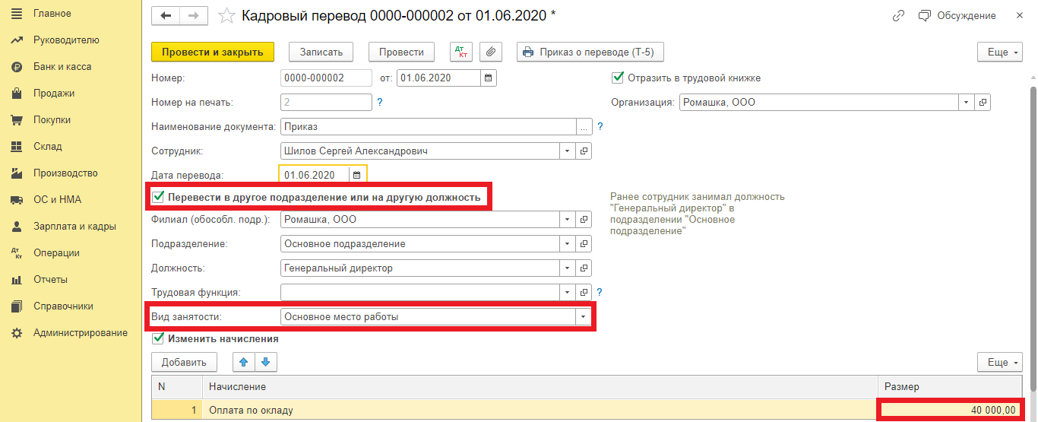
Task: Open the Банк и касса coin icon
Action: pyautogui.click(x=16, y=67)
